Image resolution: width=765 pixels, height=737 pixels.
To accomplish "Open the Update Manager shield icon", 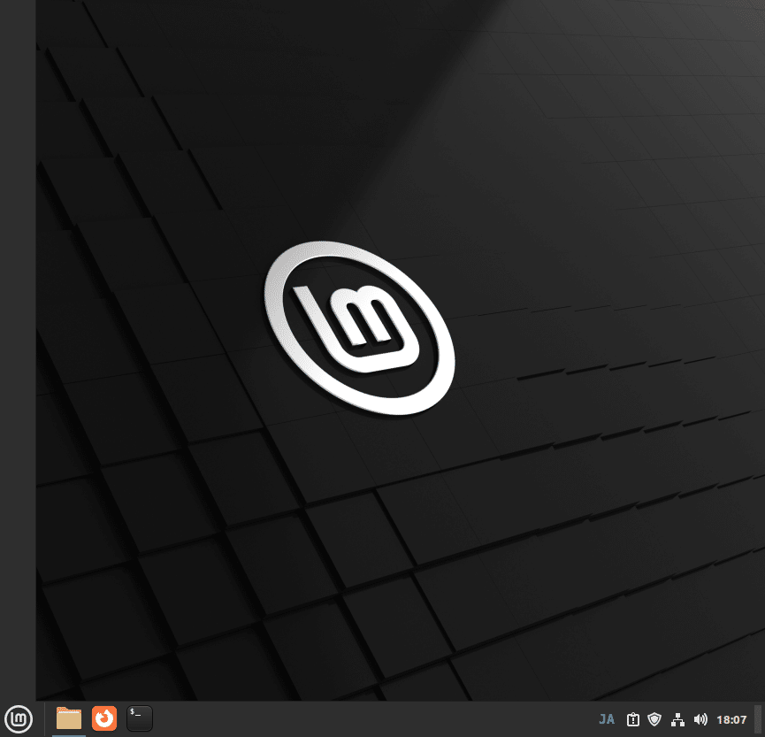I will pos(654,719).
